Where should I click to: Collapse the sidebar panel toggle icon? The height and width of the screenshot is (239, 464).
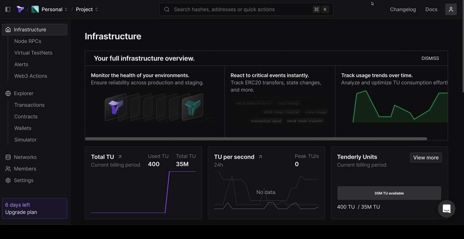coord(8,9)
